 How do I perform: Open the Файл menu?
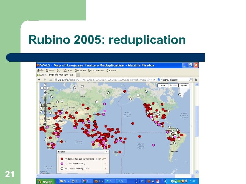point(40,71)
